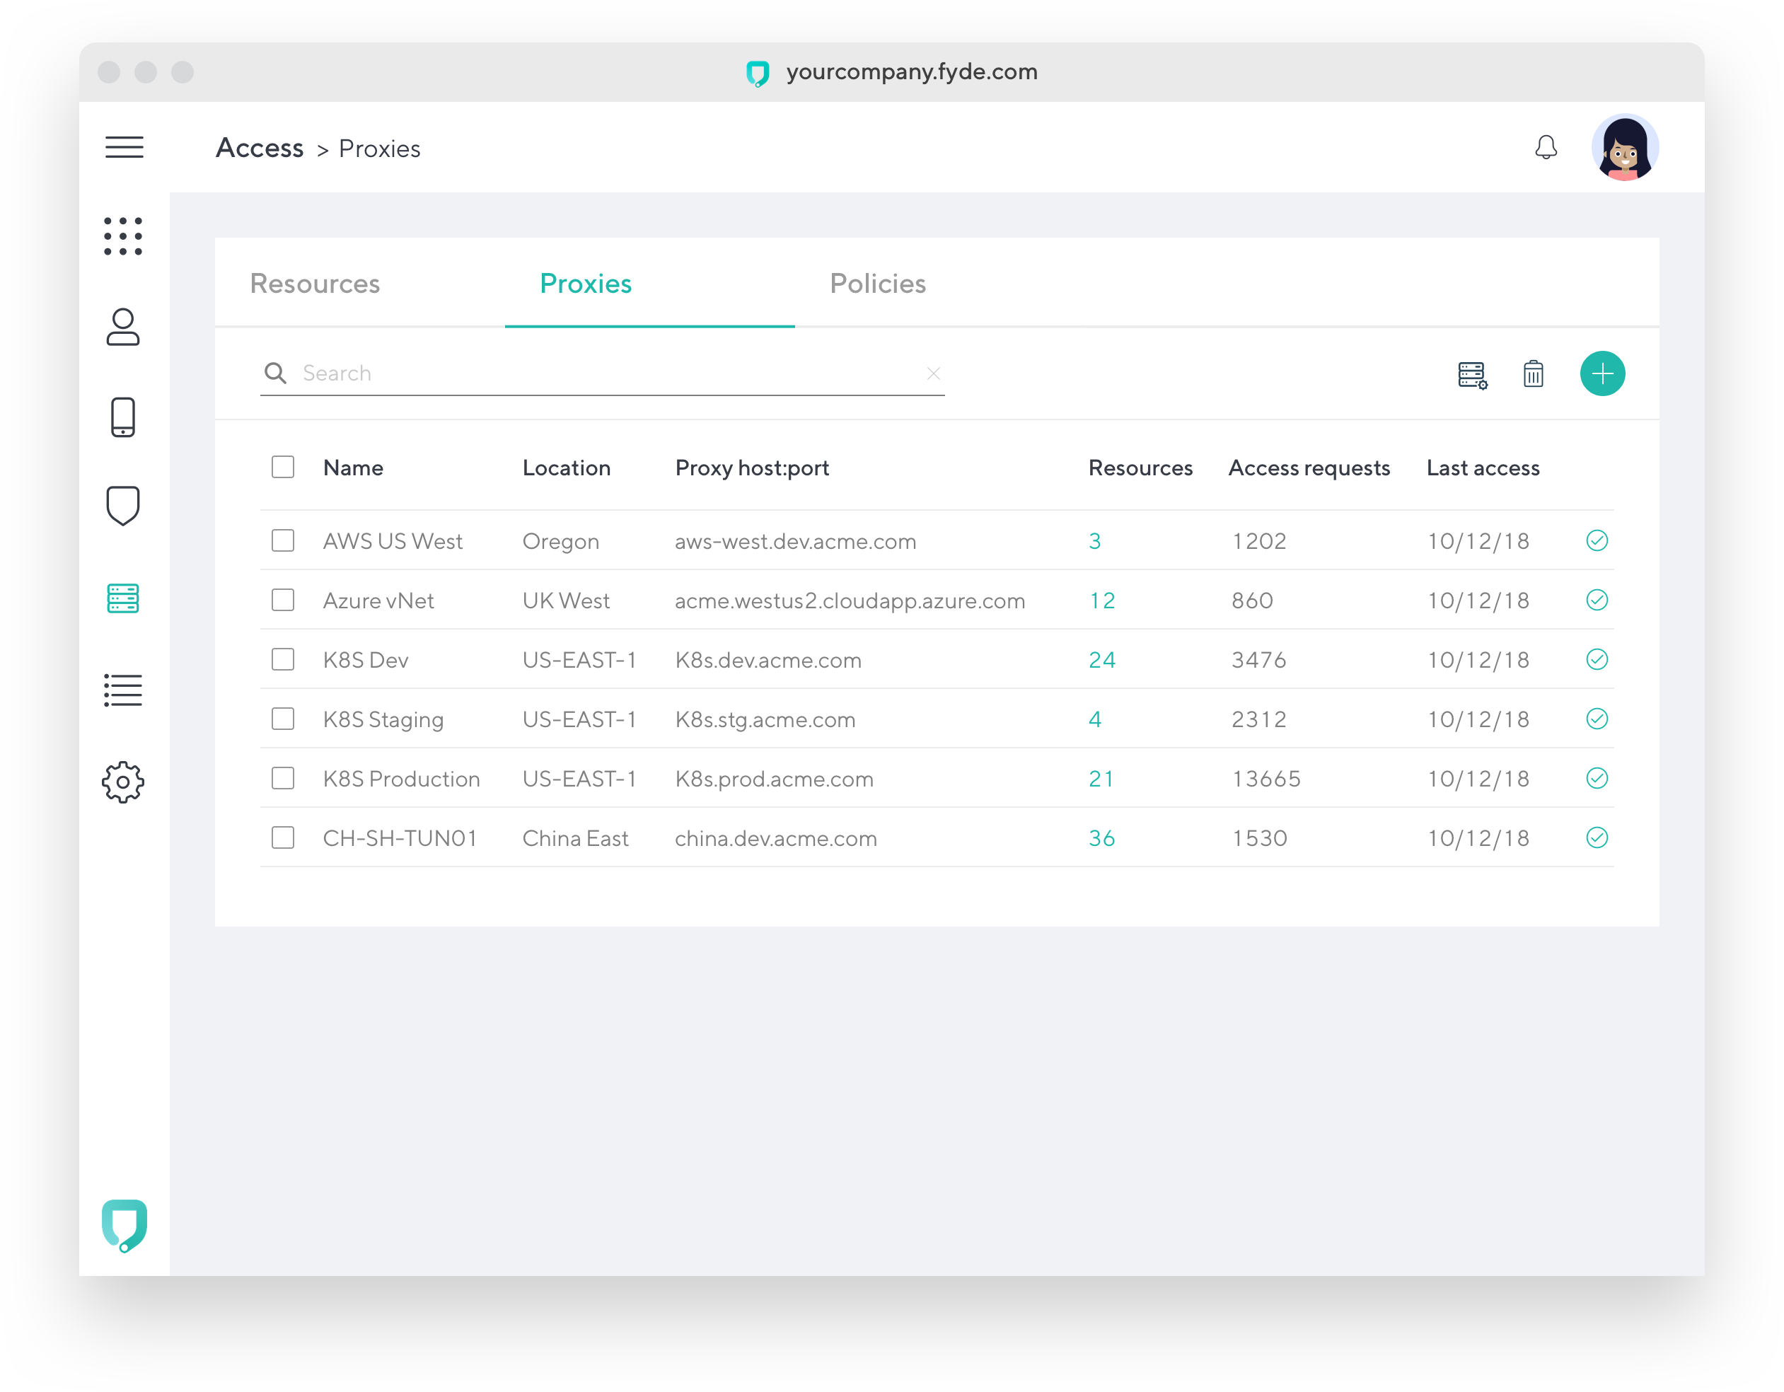Click the search magnifier icon
This screenshot has height=1392, width=1784.
tap(275, 373)
